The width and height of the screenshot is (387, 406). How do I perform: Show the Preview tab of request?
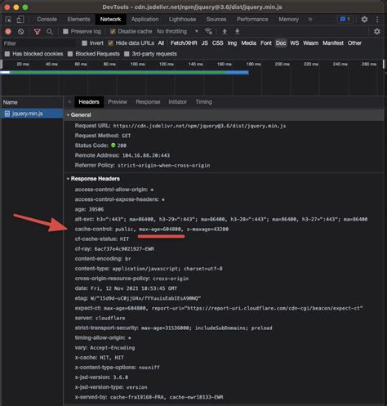[x=118, y=102]
